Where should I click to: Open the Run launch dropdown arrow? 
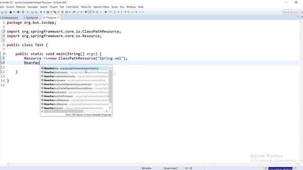(x=51, y=12)
